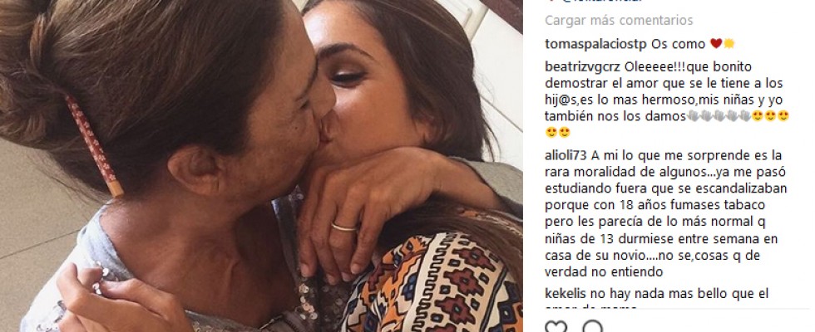Click the red heart emoji after Os como
815x332 pixels.
tap(716, 43)
